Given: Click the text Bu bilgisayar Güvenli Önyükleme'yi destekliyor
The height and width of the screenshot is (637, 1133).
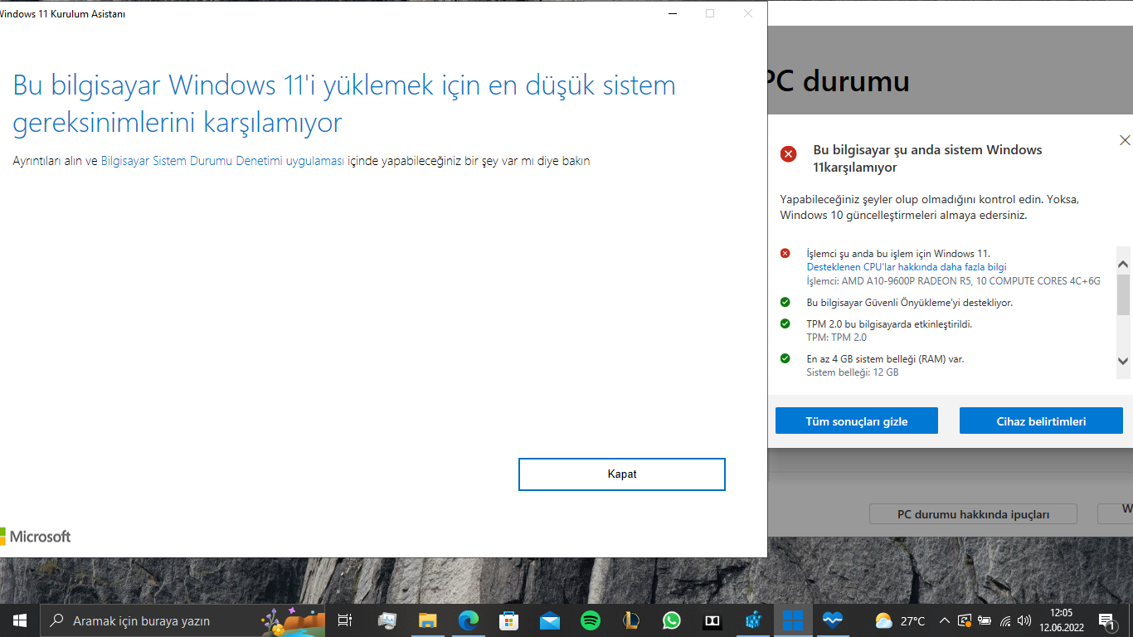Looking at the screenshot, I should pos(910,303).
